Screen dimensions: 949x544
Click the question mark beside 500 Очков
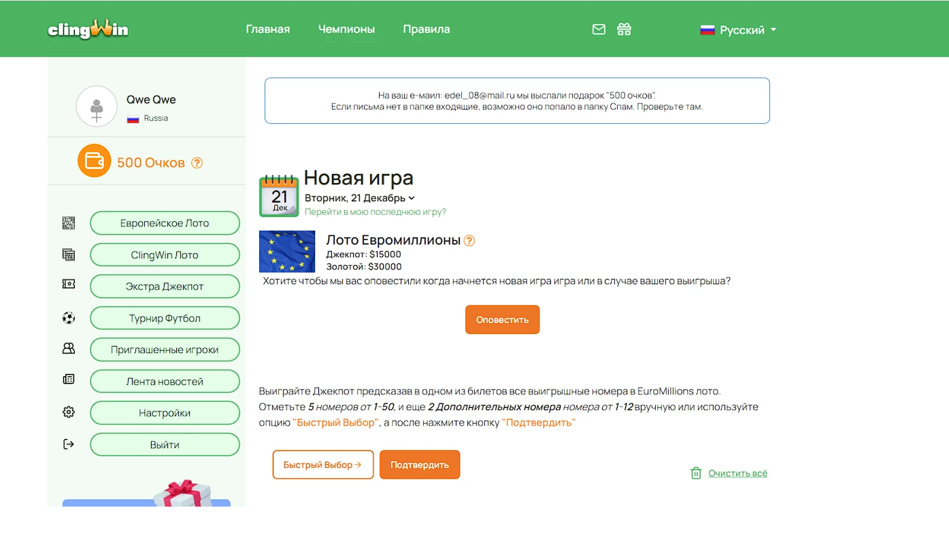click(x=197, y=163)
